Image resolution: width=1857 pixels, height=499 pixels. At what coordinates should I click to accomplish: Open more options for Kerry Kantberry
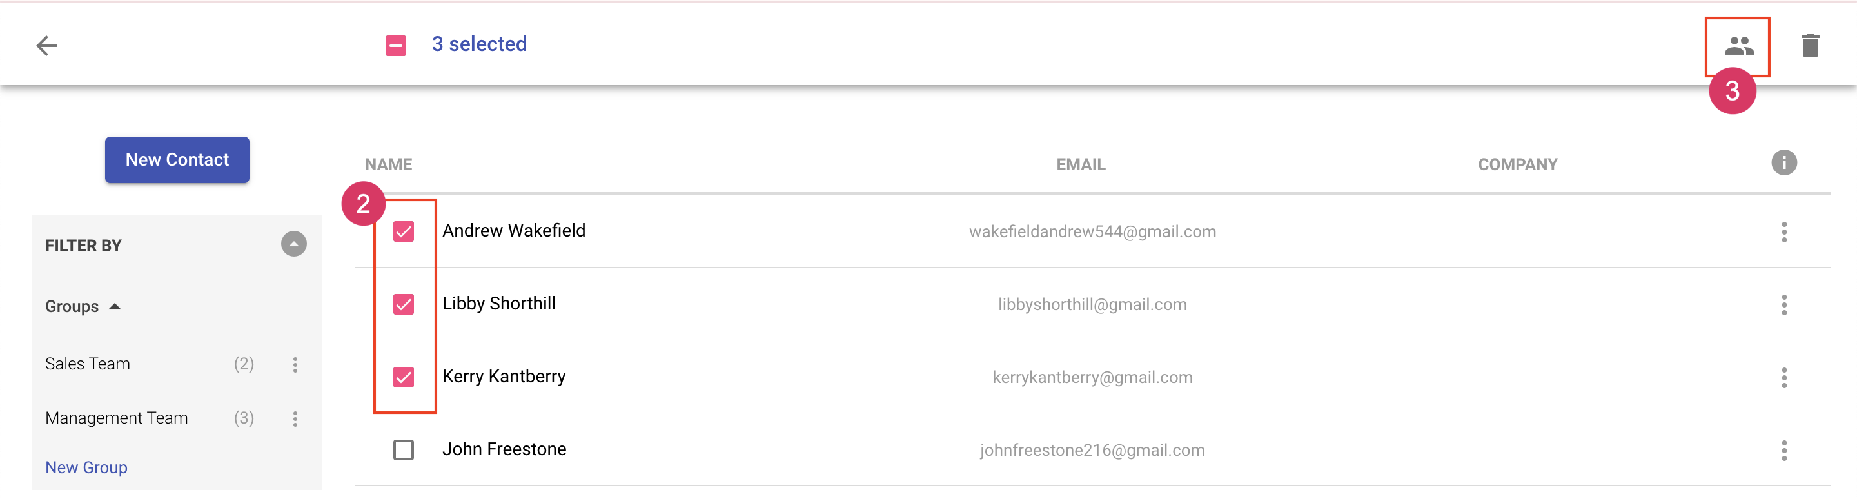click(1783, 378)
